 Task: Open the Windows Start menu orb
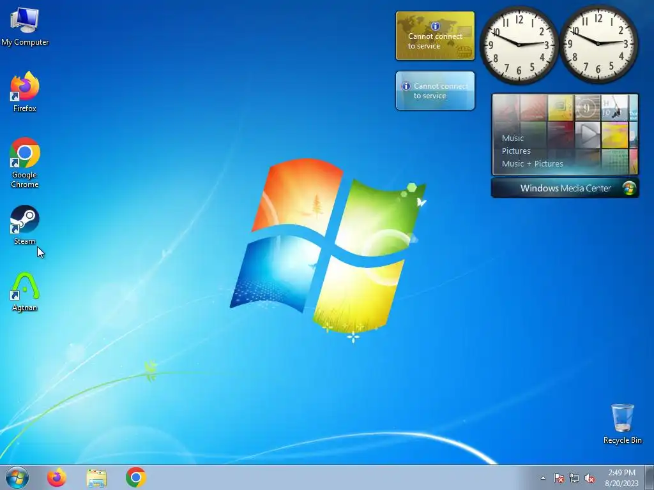point(17,477)
